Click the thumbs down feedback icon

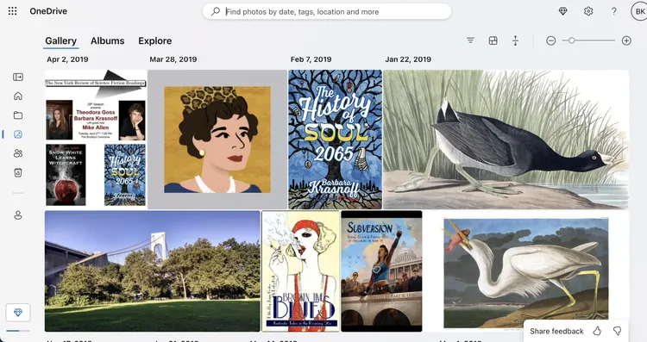coord(618,331)
